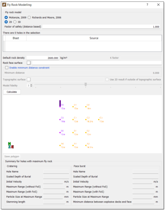Select the B2 hole point
This screenshot has width=165, height=211.
point(86,132)
